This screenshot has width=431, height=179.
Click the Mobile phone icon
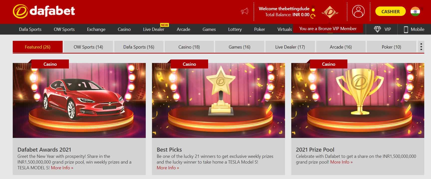coord(406,29)
